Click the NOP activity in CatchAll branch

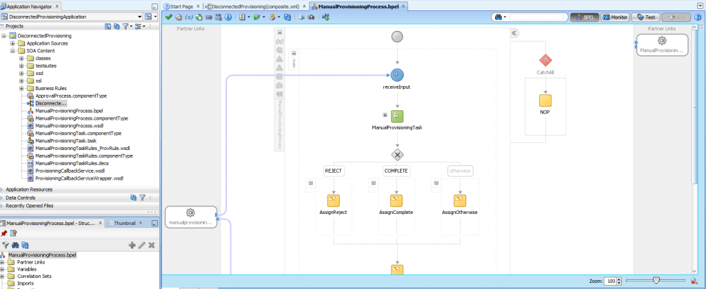(545, 100)
